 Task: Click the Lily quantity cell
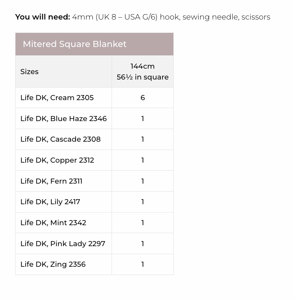tap(143, 202)
